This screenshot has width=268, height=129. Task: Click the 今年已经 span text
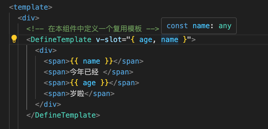[x=84, y=72]
